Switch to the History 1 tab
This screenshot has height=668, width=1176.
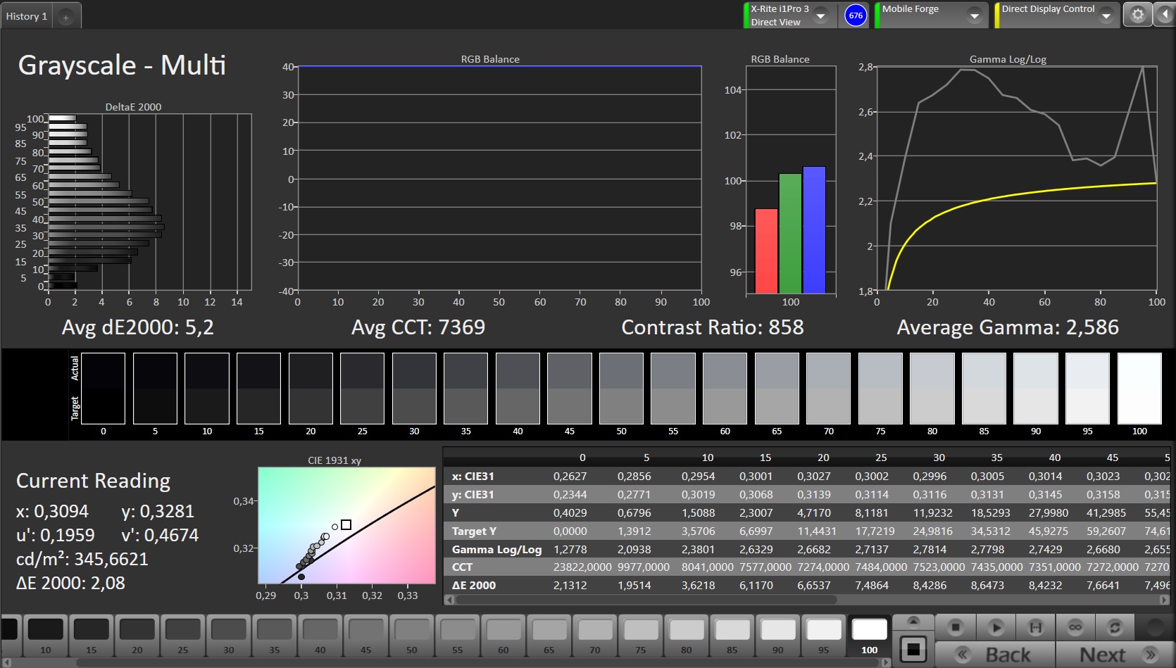click(x=27, y=16)
